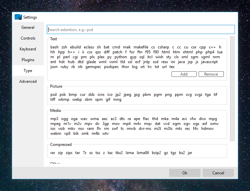Select the python extension in Text
Image resolution: width=250 pixels, height=191 pixels.
[x=121, y=57]
